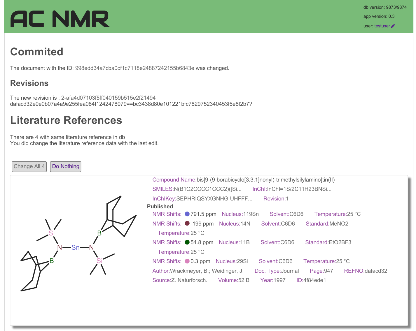The height and width of the screenshot is (331, 416).
Task: Click the app version 0.3 text
Action: click(379, 16)
